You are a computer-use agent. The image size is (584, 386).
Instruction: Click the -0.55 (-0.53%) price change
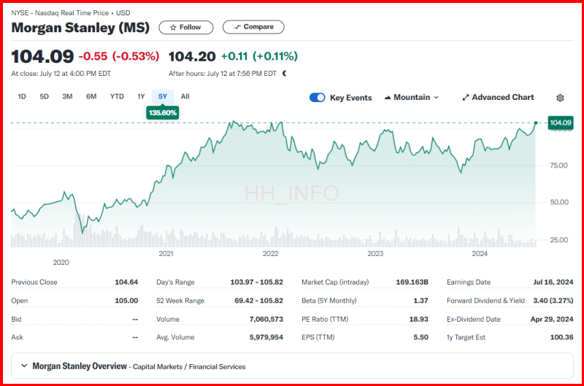pos(119,56)
